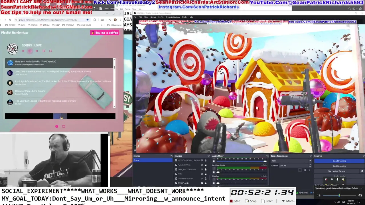Toggle lock on the CANDYLAND source
Viewport: 365px width, 205px height.
coord(205,183)
